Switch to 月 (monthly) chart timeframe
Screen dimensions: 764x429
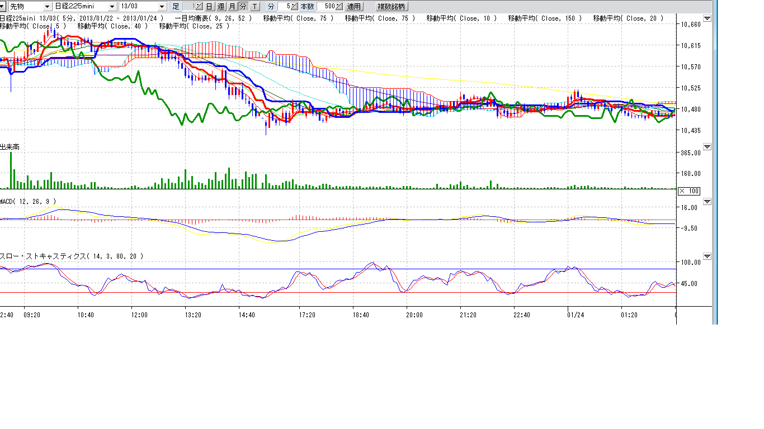(x=232, y=7)
